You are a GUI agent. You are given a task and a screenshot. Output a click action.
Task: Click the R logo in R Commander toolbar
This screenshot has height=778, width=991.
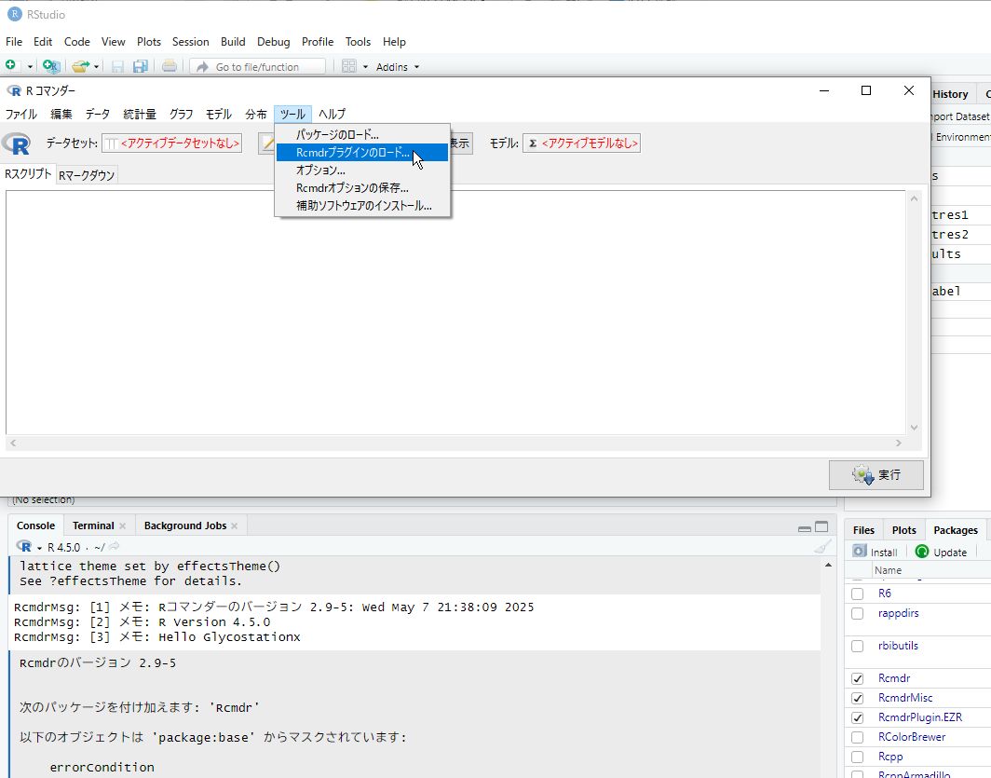coord(17,143)
